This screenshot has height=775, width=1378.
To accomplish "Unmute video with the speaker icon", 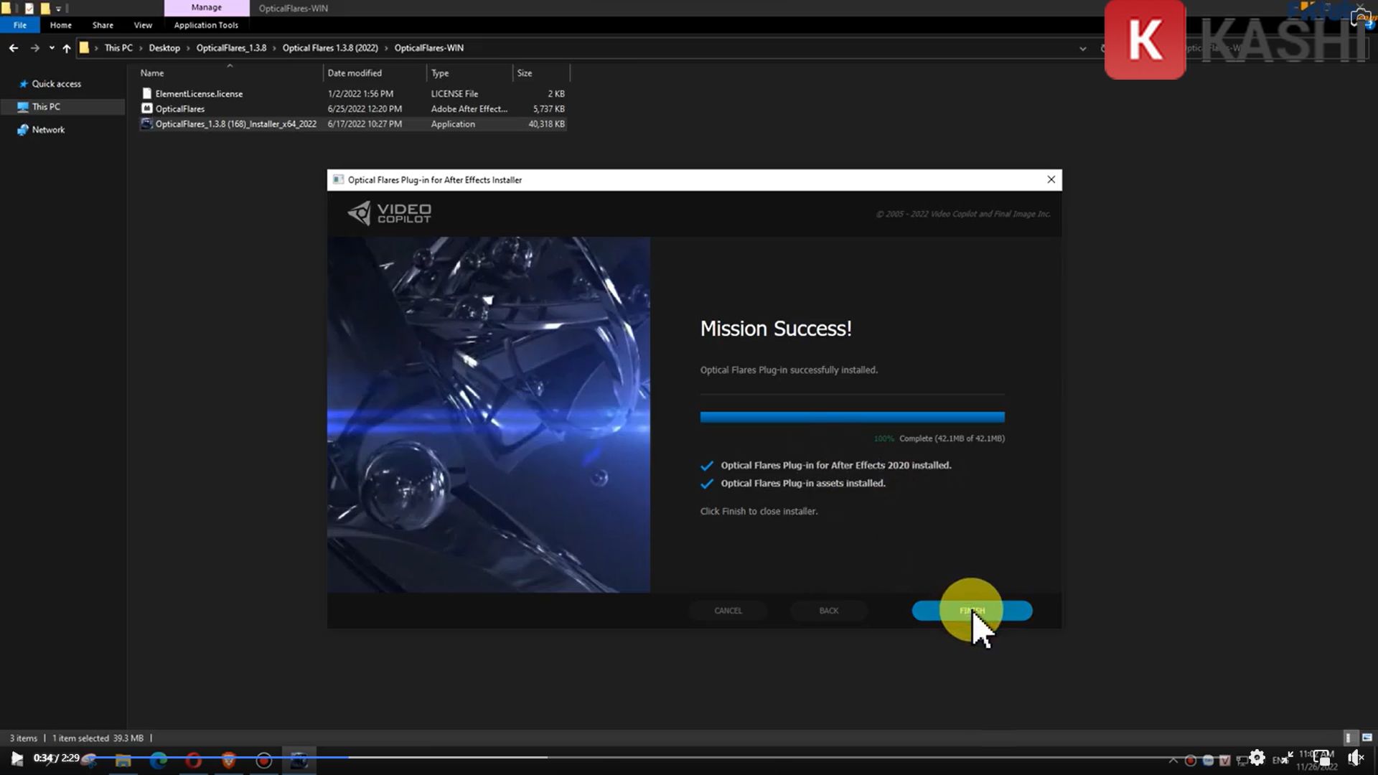I will coord(1354,758).
